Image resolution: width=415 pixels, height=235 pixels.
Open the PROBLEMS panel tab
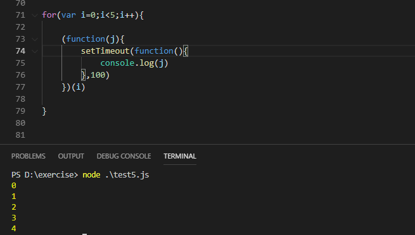[x=29, y=156]
